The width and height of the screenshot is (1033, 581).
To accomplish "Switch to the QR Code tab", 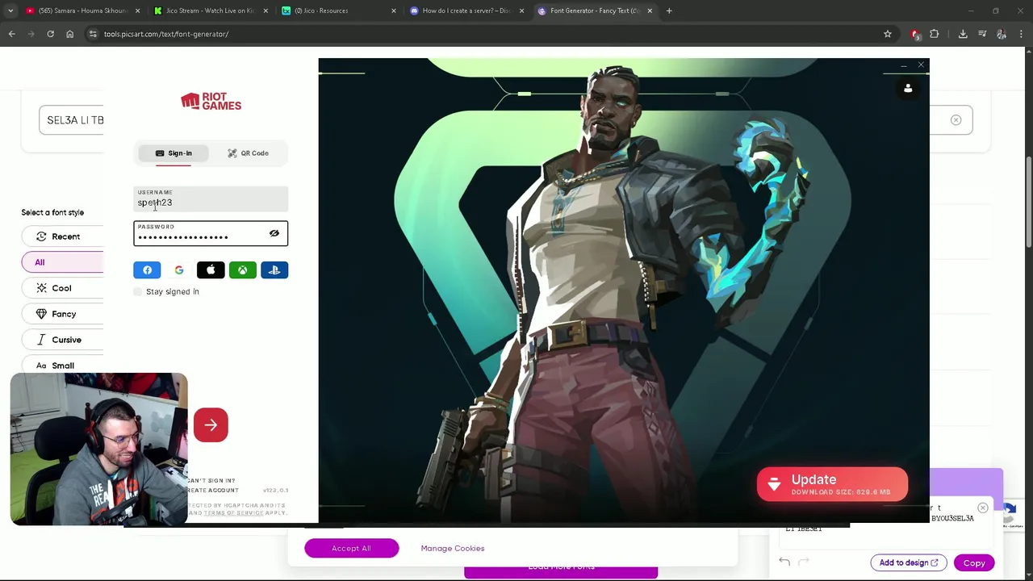I will pos(248,153).
